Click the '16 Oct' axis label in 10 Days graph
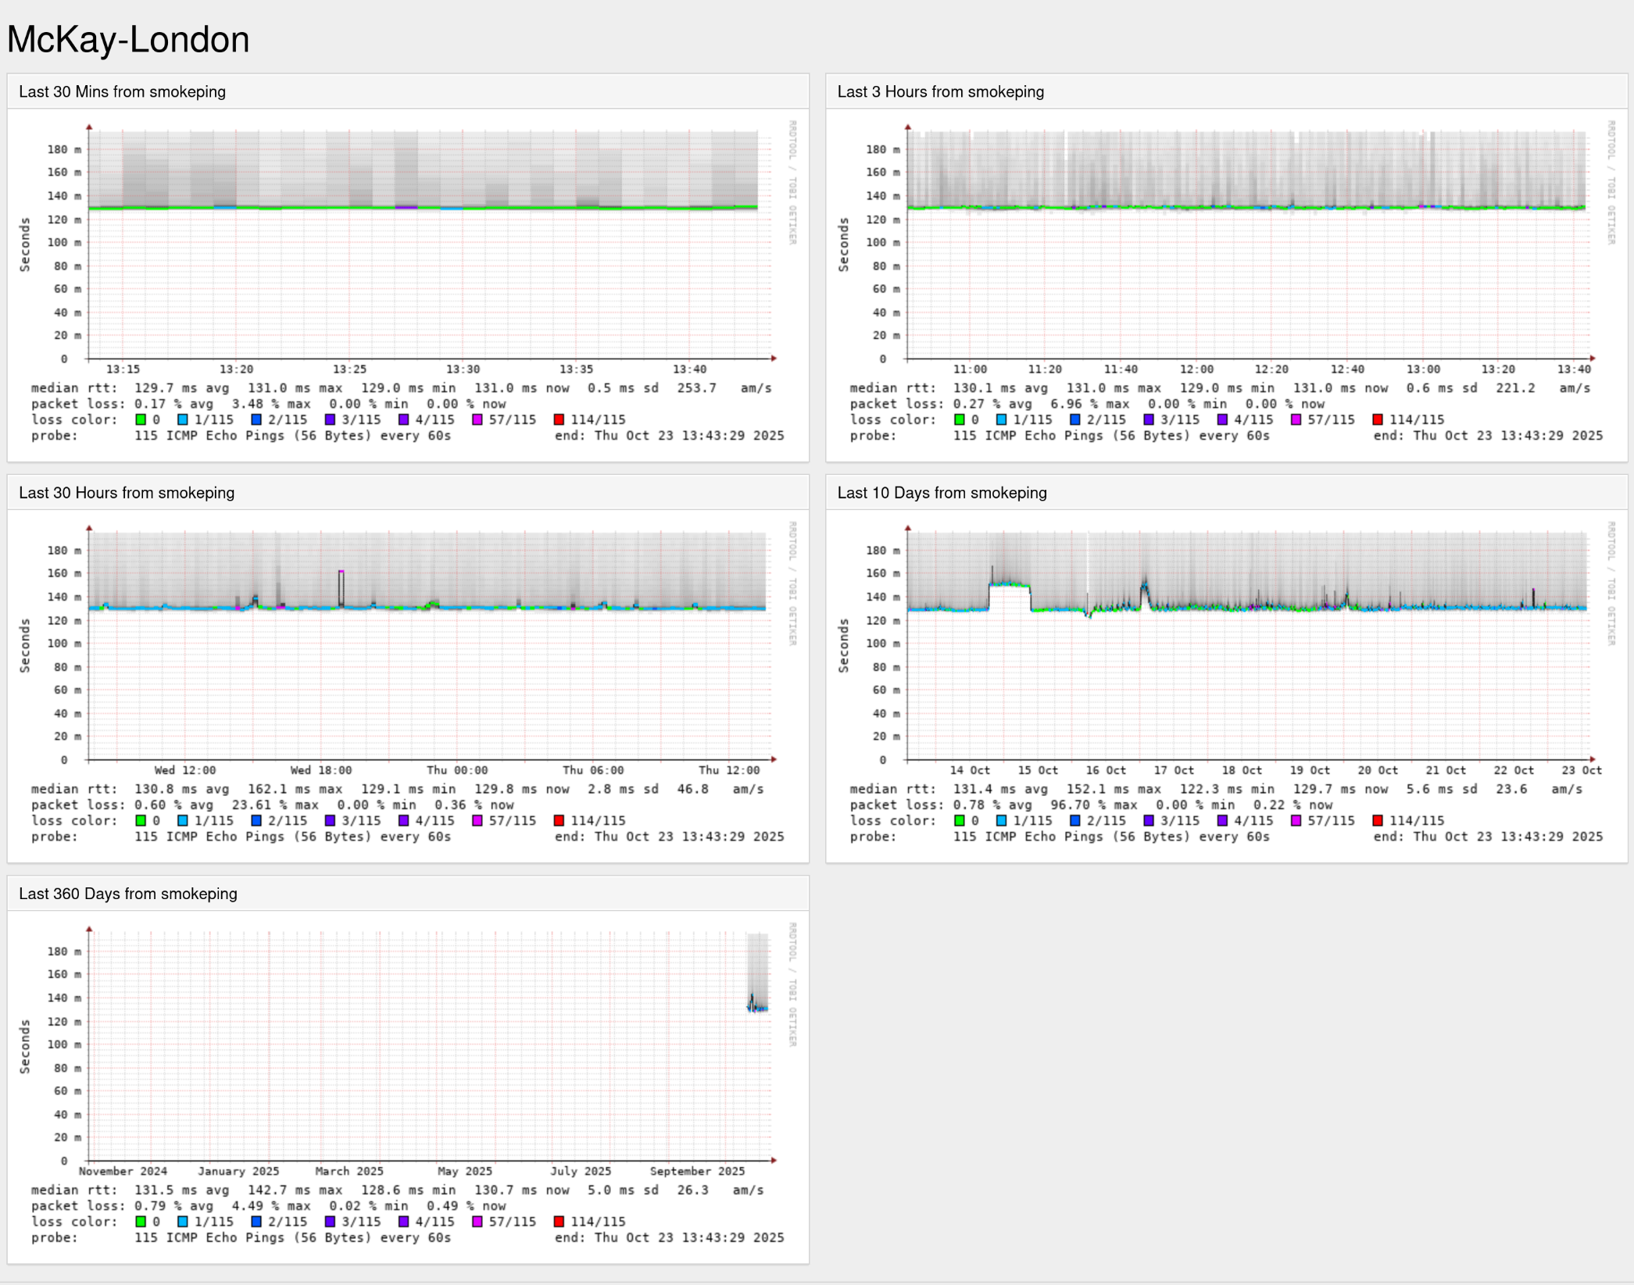Image resolution: width=1634 pixels, height=1285 pixels. 1105,770
